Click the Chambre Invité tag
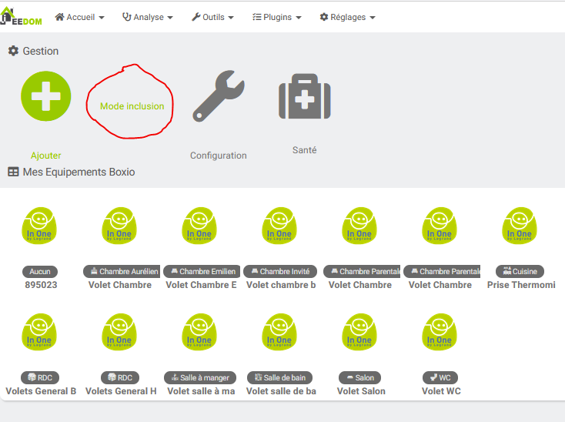This screenshot has width=565, height=422. (280, 271)
